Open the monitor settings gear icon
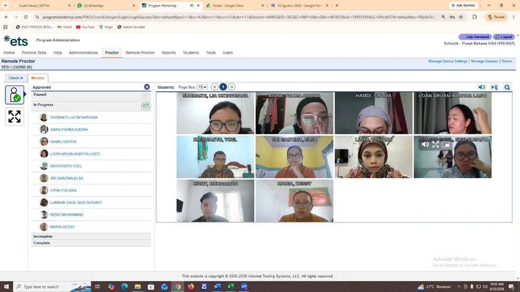520x292 pixels. coord(507,87)
